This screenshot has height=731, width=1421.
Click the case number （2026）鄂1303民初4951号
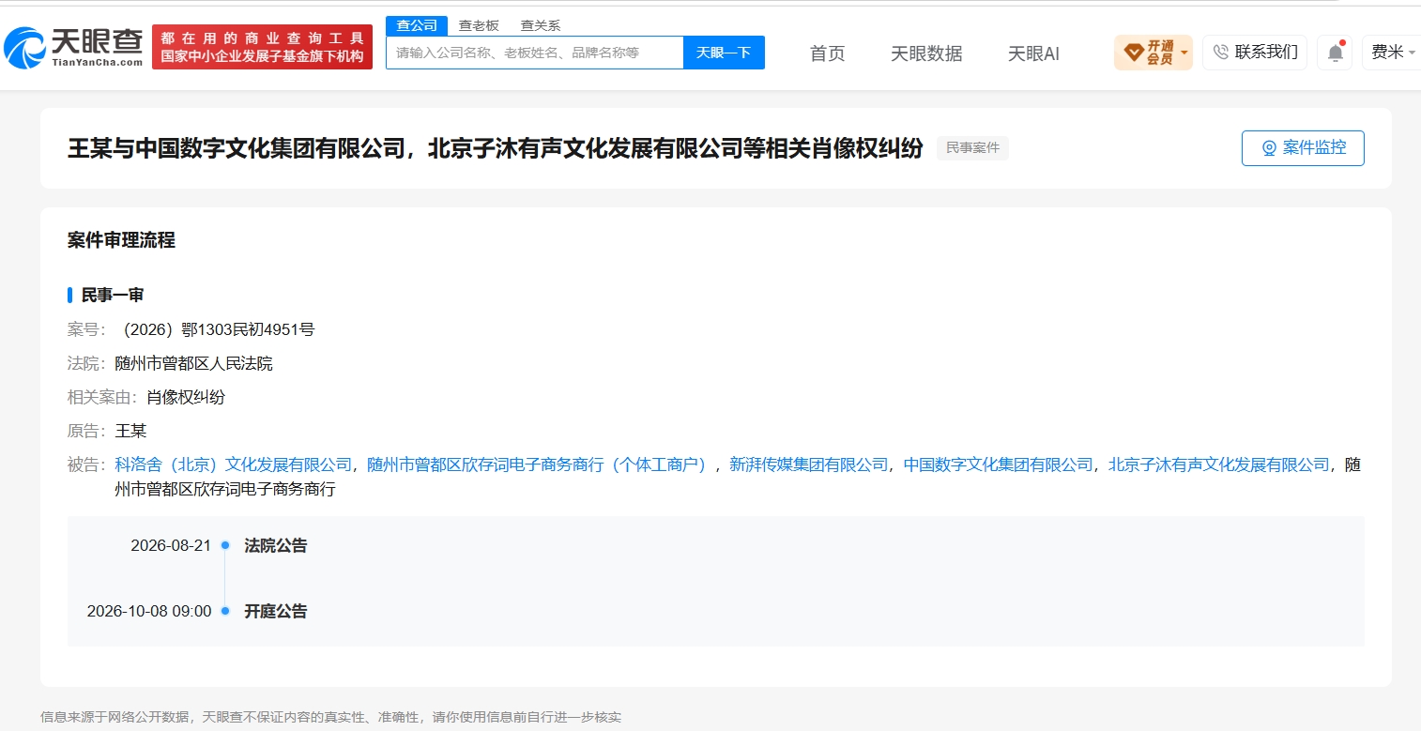(x=213, y=329)
